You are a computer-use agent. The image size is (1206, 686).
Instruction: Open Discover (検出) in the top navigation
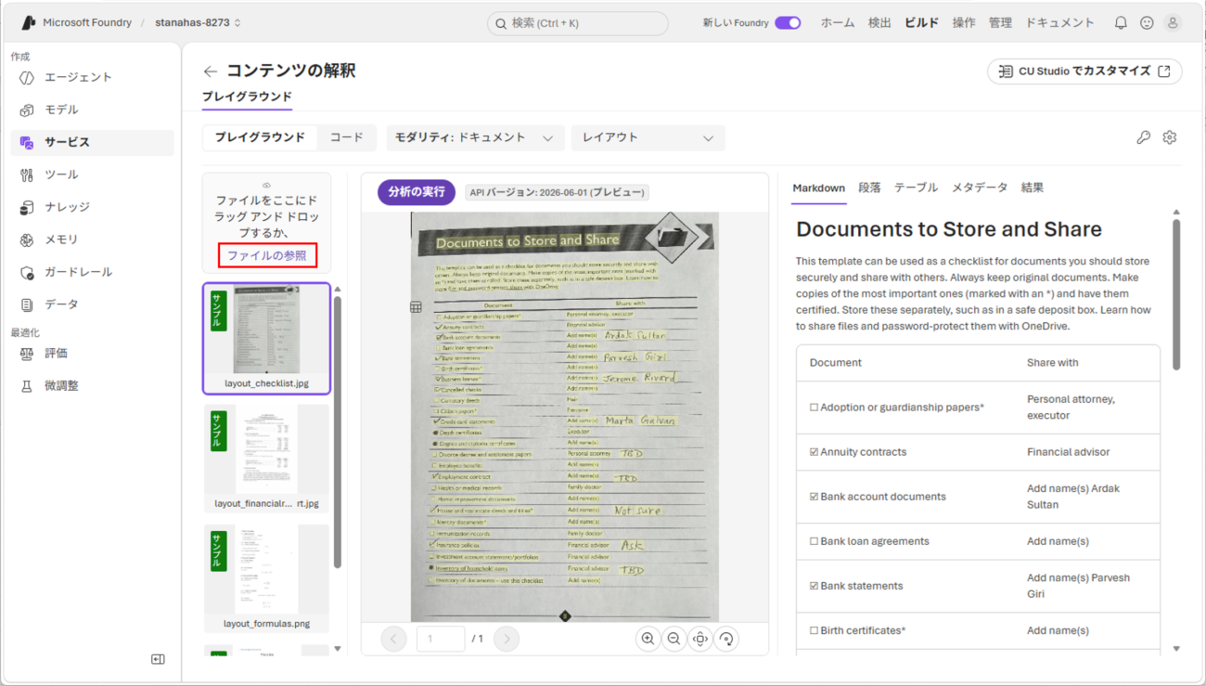(x=879, y=23)
